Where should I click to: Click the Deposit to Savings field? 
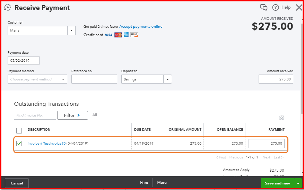142,79
